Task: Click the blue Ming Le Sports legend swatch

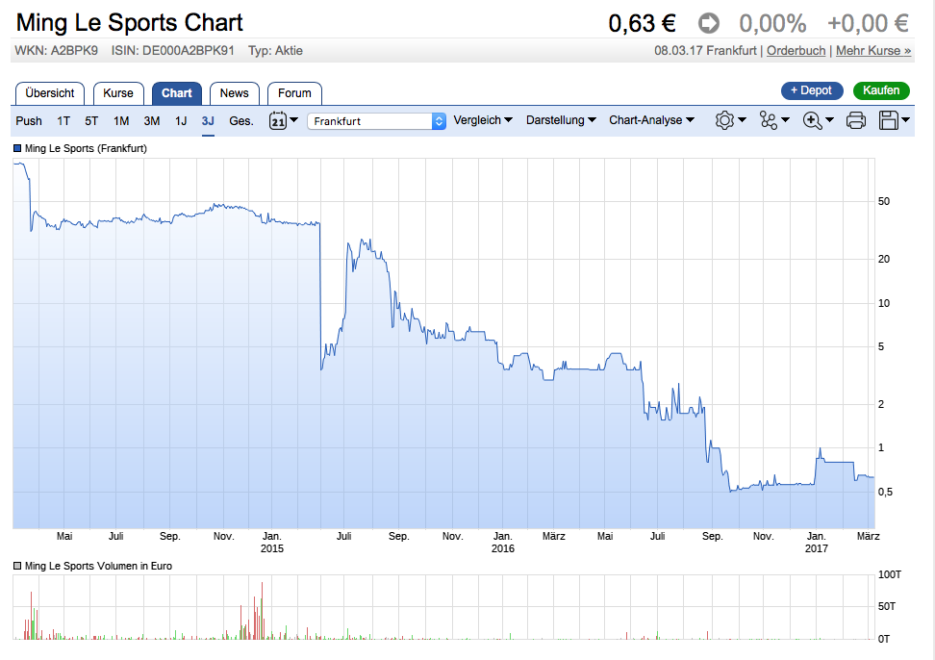Action: (x=17, y=148)
